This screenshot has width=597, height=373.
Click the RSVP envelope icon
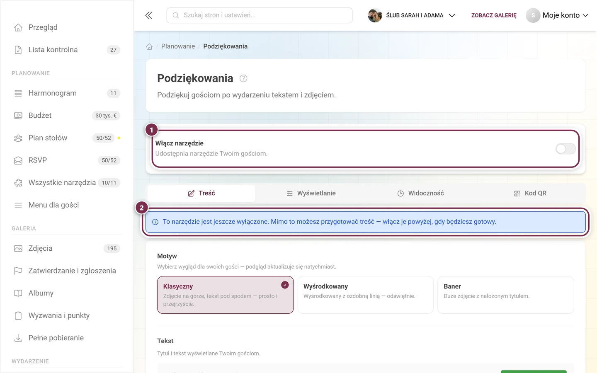click(18, 160)
